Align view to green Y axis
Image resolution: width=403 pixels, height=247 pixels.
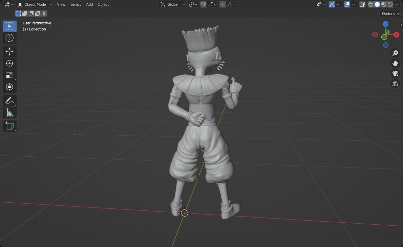click(x=387, y=32)
